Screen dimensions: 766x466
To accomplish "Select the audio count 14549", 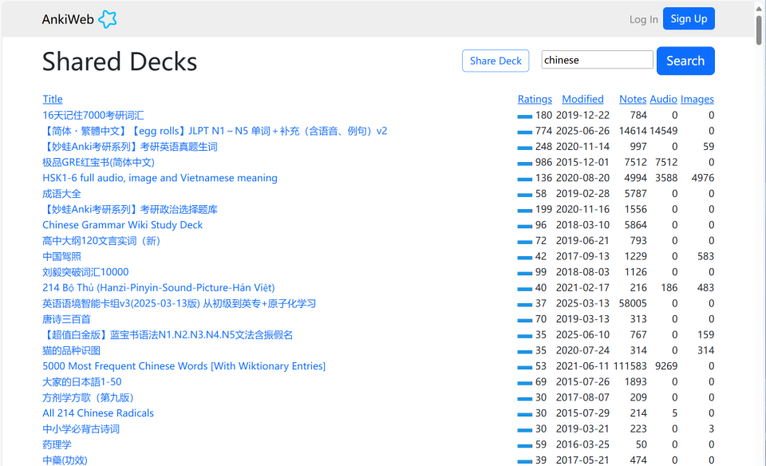I will point(663,131).
